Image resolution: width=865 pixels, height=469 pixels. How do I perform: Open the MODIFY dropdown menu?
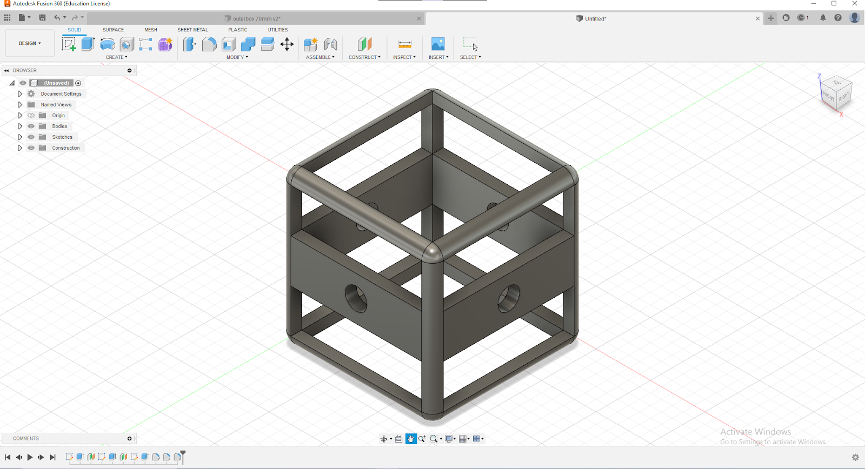click(237, 57)
